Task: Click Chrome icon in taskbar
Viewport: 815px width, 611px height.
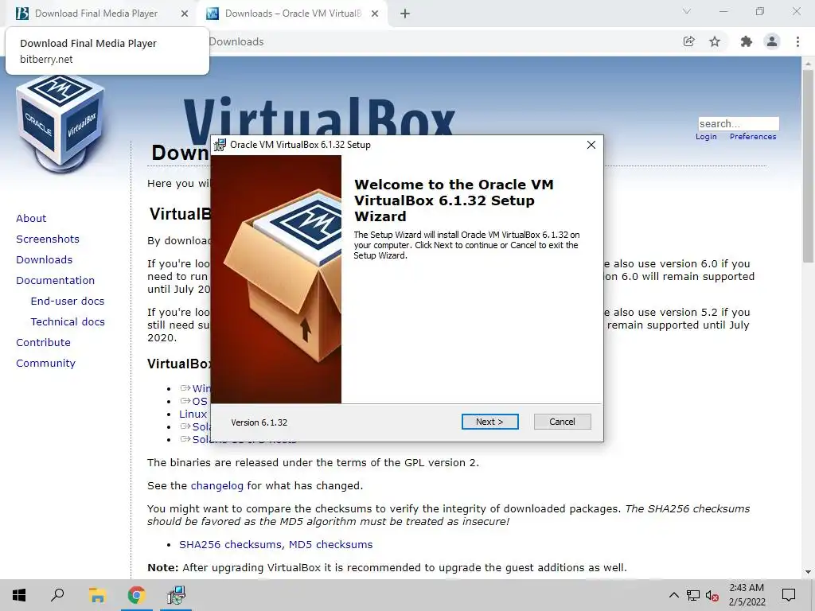Action: 136,595
